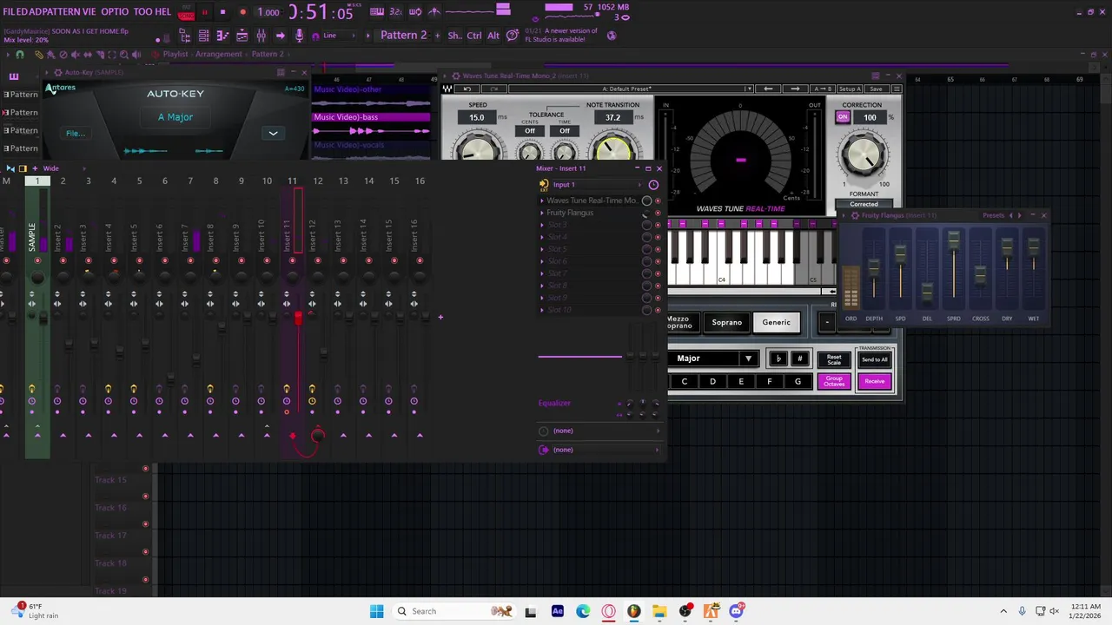Click undo arrow in Waves Tune toolbar
Viewport: 1112px width, 625px height.
467,89
